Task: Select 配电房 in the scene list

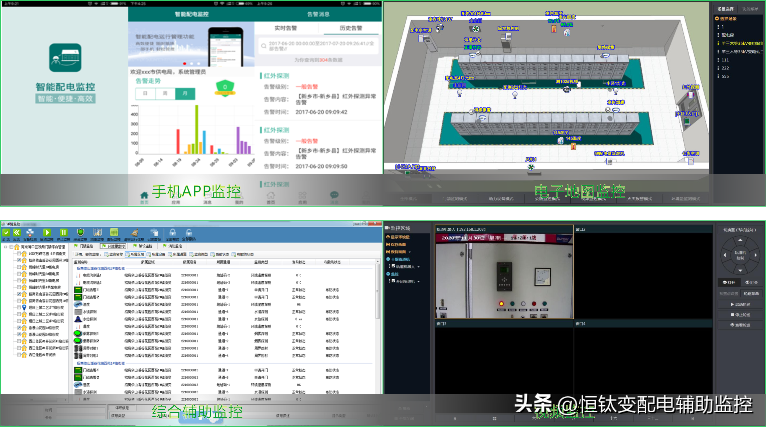Action: click(728, 35)
